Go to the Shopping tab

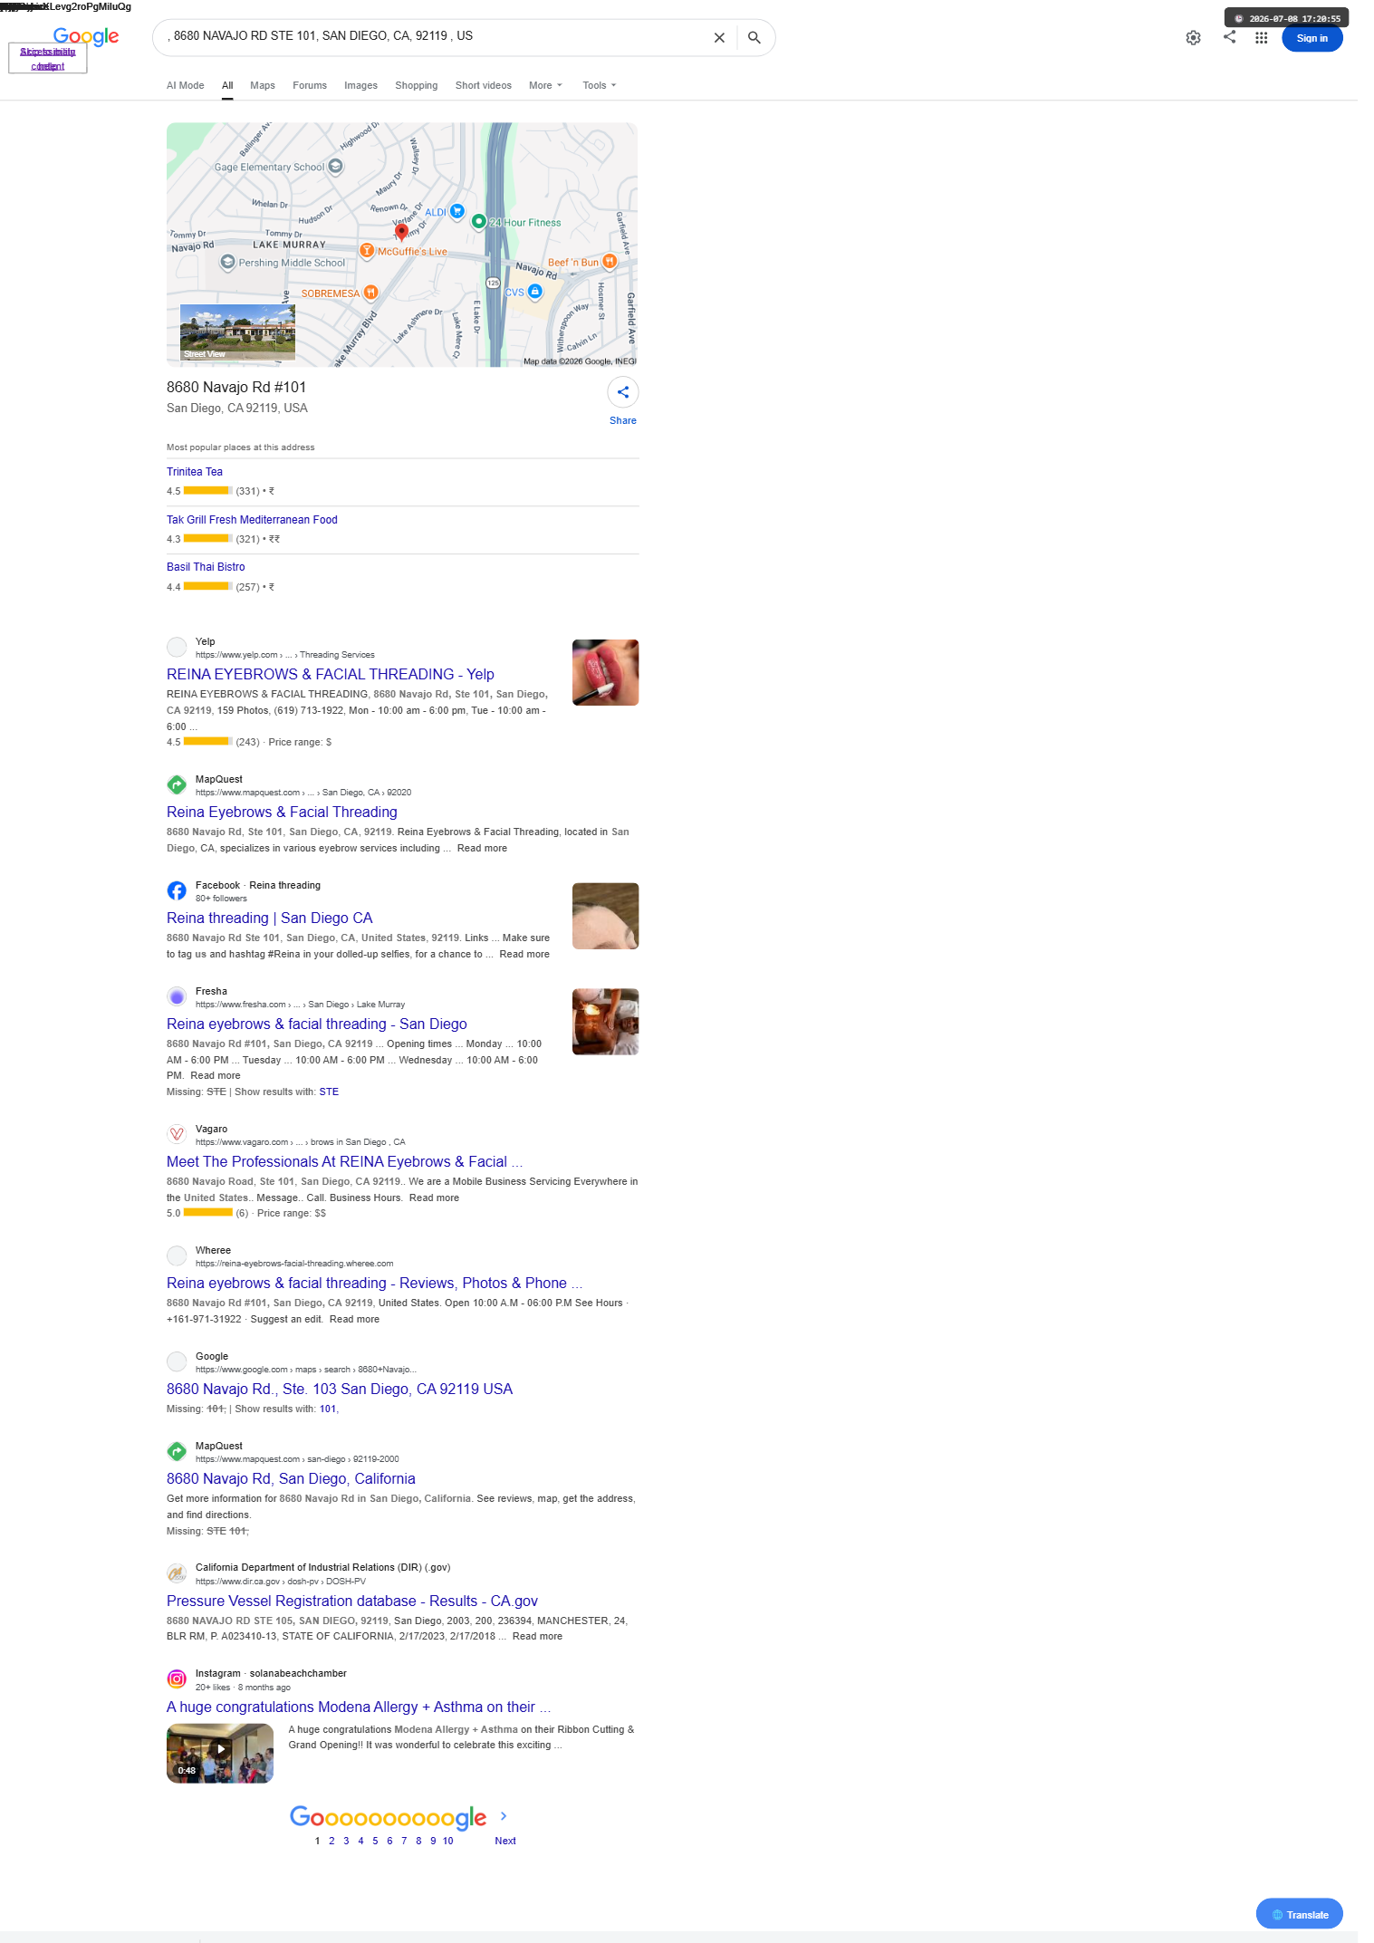(417, 85)
